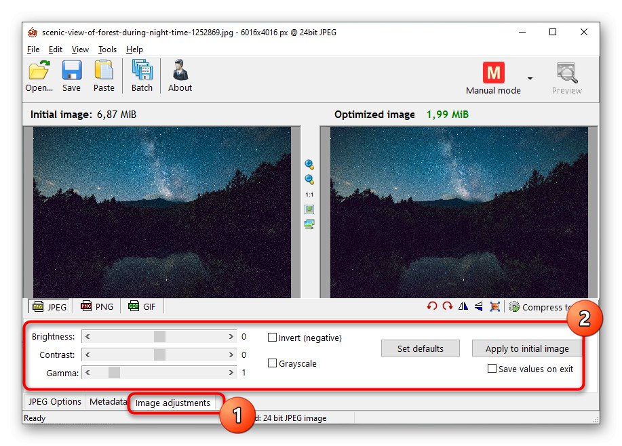Open the File menu
Viewport: 622px width, 446px height.
tap(33, 49)
